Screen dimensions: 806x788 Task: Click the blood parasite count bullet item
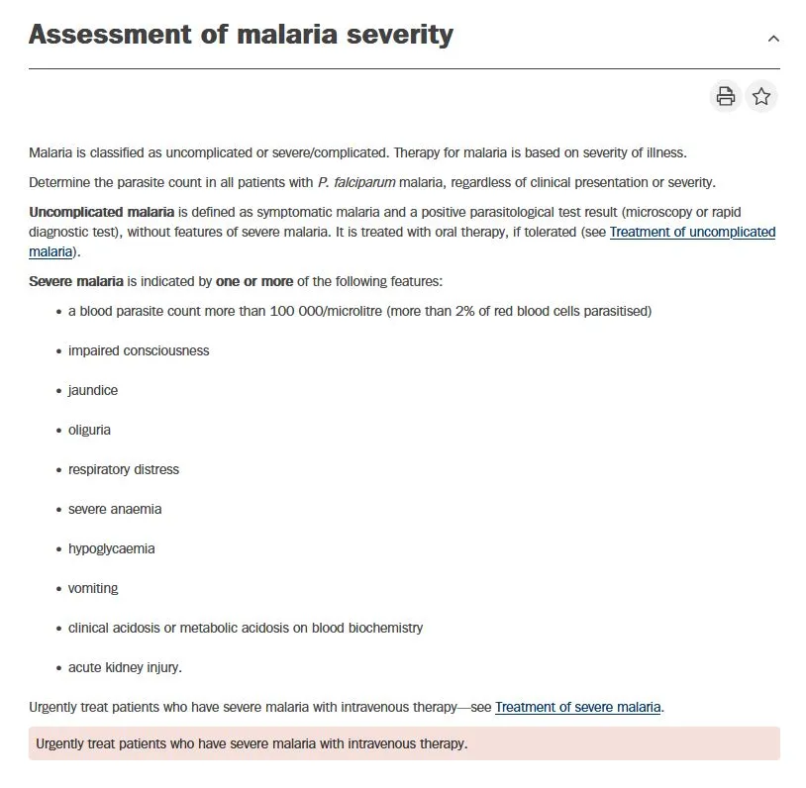click(x=359, y=311)
